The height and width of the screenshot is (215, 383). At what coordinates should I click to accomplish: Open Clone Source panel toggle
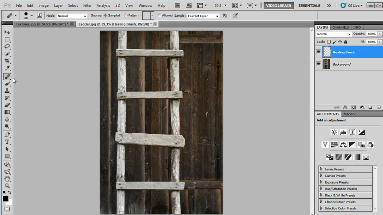[39, 16]
